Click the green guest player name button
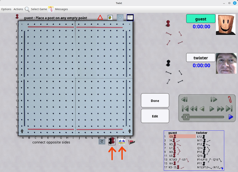This screenshot has height=172, width=238. (x=201, y=19)
